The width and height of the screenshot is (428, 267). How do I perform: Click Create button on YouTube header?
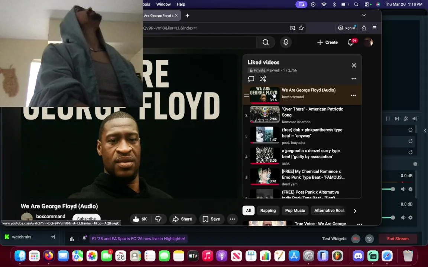pos(328,42)
